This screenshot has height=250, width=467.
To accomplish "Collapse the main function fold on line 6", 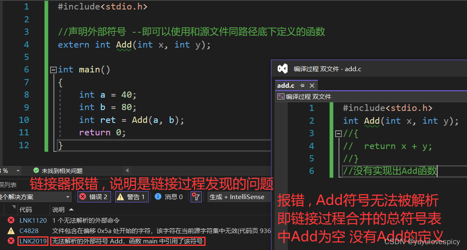I will click(x=53, y=70).
